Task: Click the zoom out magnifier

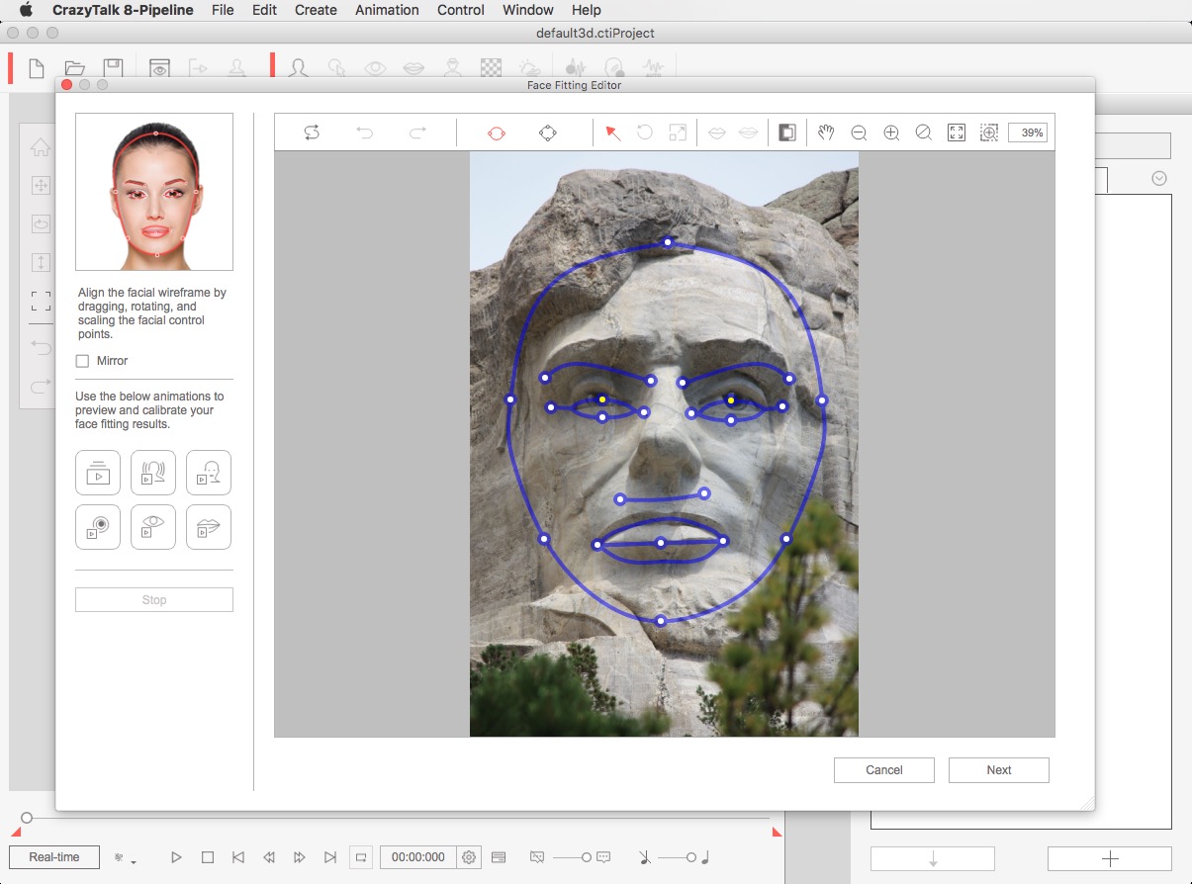Action: coord(859,133)
